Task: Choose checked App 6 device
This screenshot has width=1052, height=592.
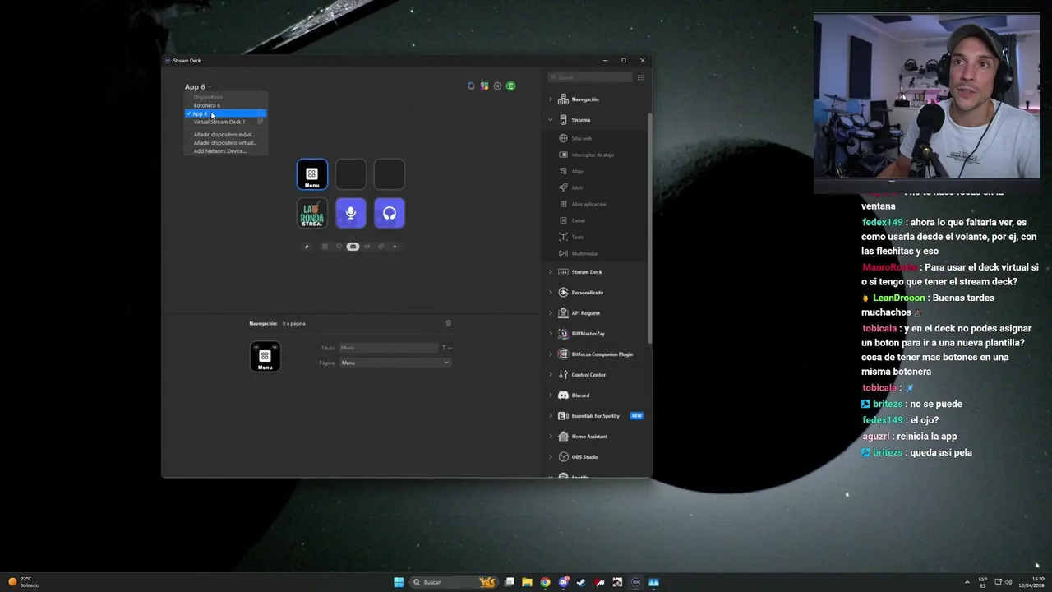Action: pyautogui.click(x=225, y=113)
